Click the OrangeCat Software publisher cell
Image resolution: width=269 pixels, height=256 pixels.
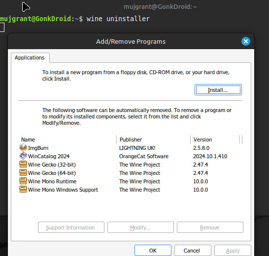click(144, 156)
